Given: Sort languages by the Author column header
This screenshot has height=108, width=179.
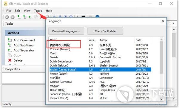Looking at the screenshot, I should pyautogui.click(x=116, y=40).
